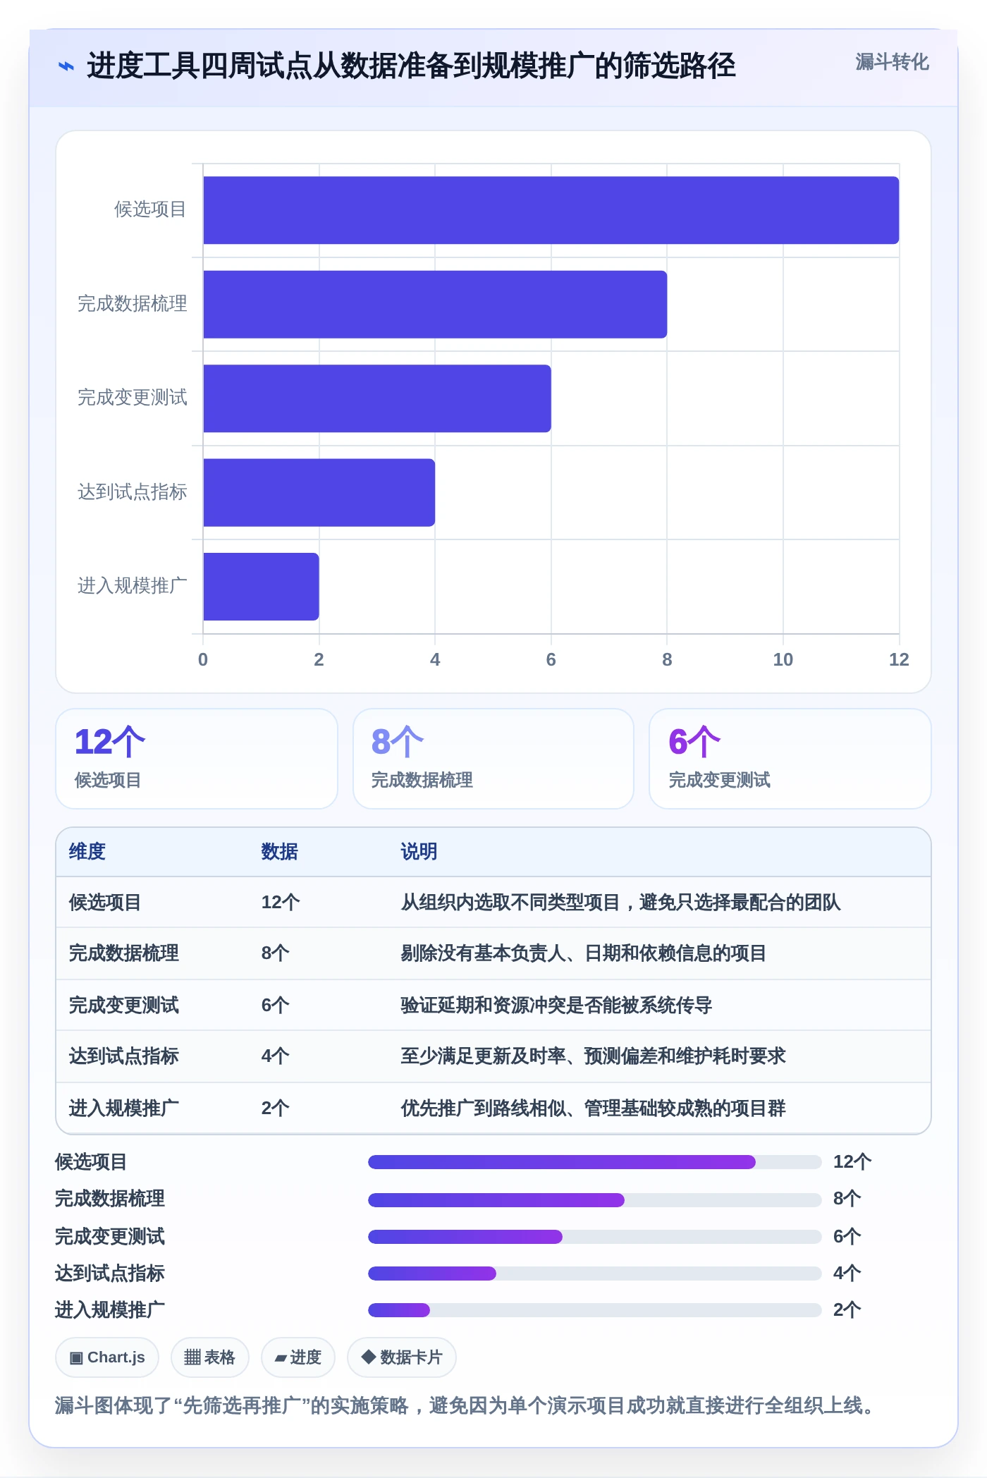Click the 候选项目 cell in the table
The height and width of the screenshot is (1478, 987).
pos(105,903)
